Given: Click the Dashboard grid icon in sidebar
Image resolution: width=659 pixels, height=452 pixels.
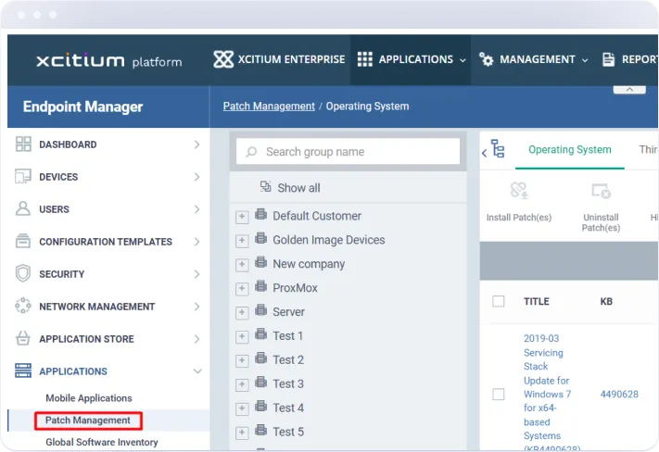Looking at the screenshot, I should pyautogui.click(x=23, y=144).
